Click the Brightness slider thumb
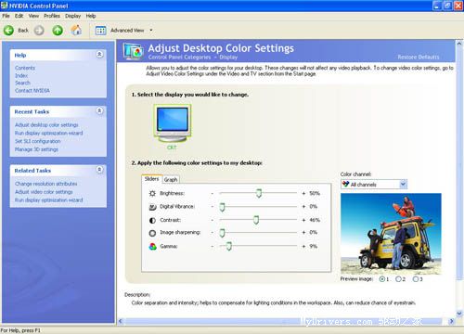464x334 pixels. (259, 193)
